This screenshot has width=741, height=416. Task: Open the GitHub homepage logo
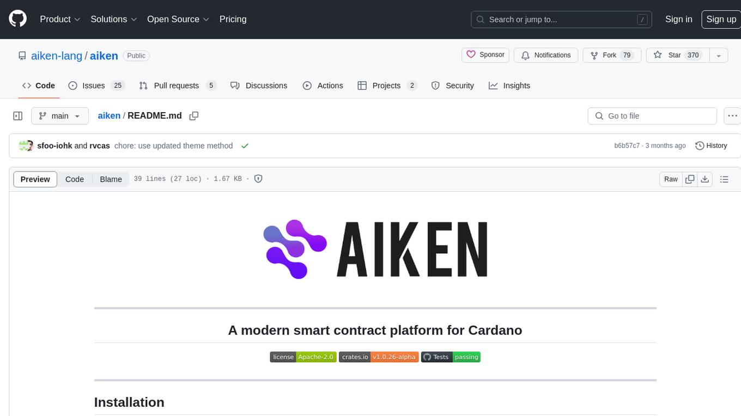pos(17,19)
